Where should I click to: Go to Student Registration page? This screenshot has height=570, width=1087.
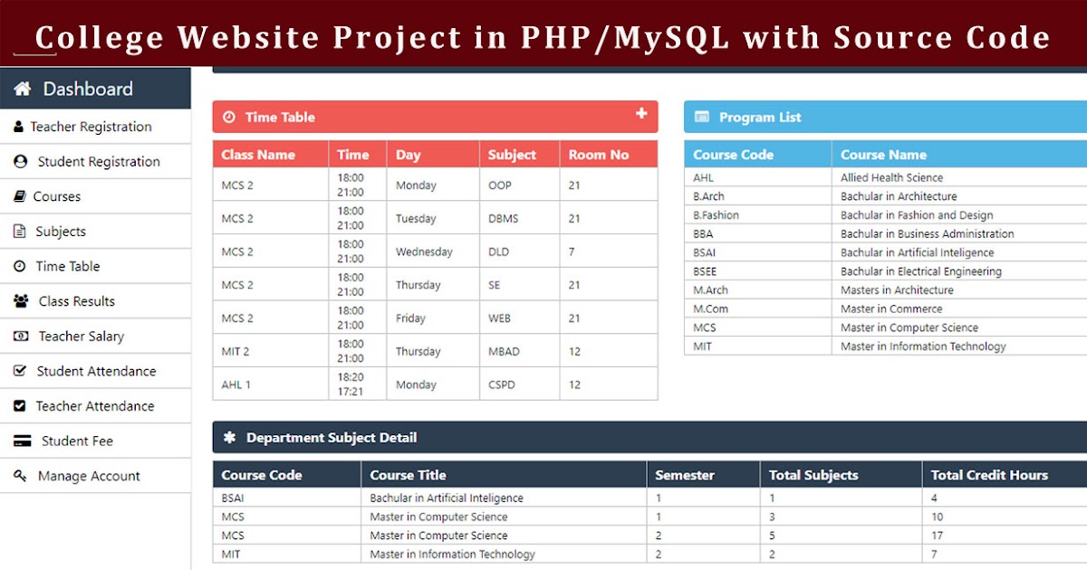coord(95,161)
